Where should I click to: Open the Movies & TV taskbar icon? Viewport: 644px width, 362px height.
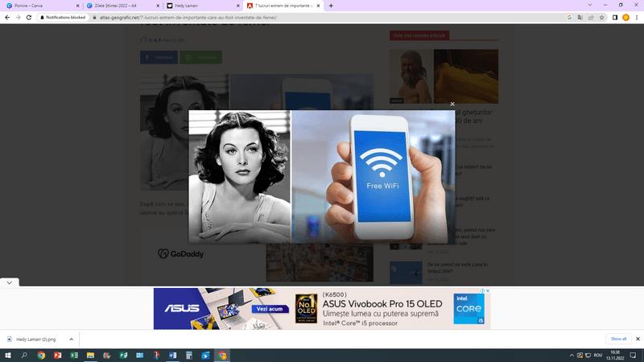pos(205,356)
